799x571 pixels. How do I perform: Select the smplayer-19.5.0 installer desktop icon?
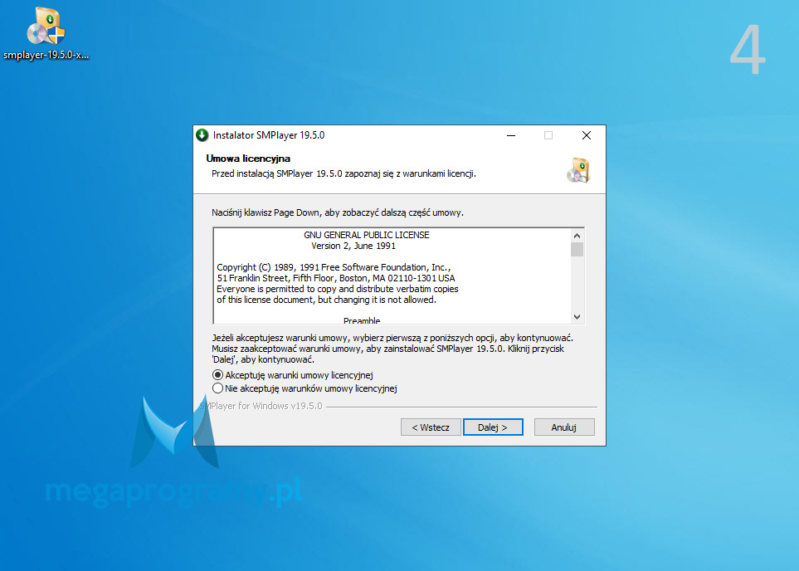point(46,34)
